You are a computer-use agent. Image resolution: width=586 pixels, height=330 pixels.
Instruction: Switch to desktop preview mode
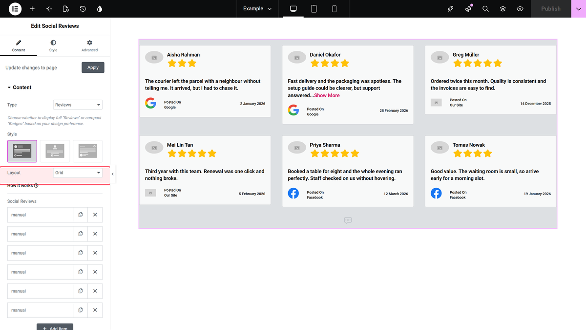(293, 9)
